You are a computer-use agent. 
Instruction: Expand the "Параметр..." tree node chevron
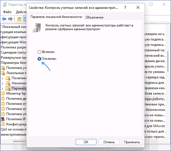[3, 88]
